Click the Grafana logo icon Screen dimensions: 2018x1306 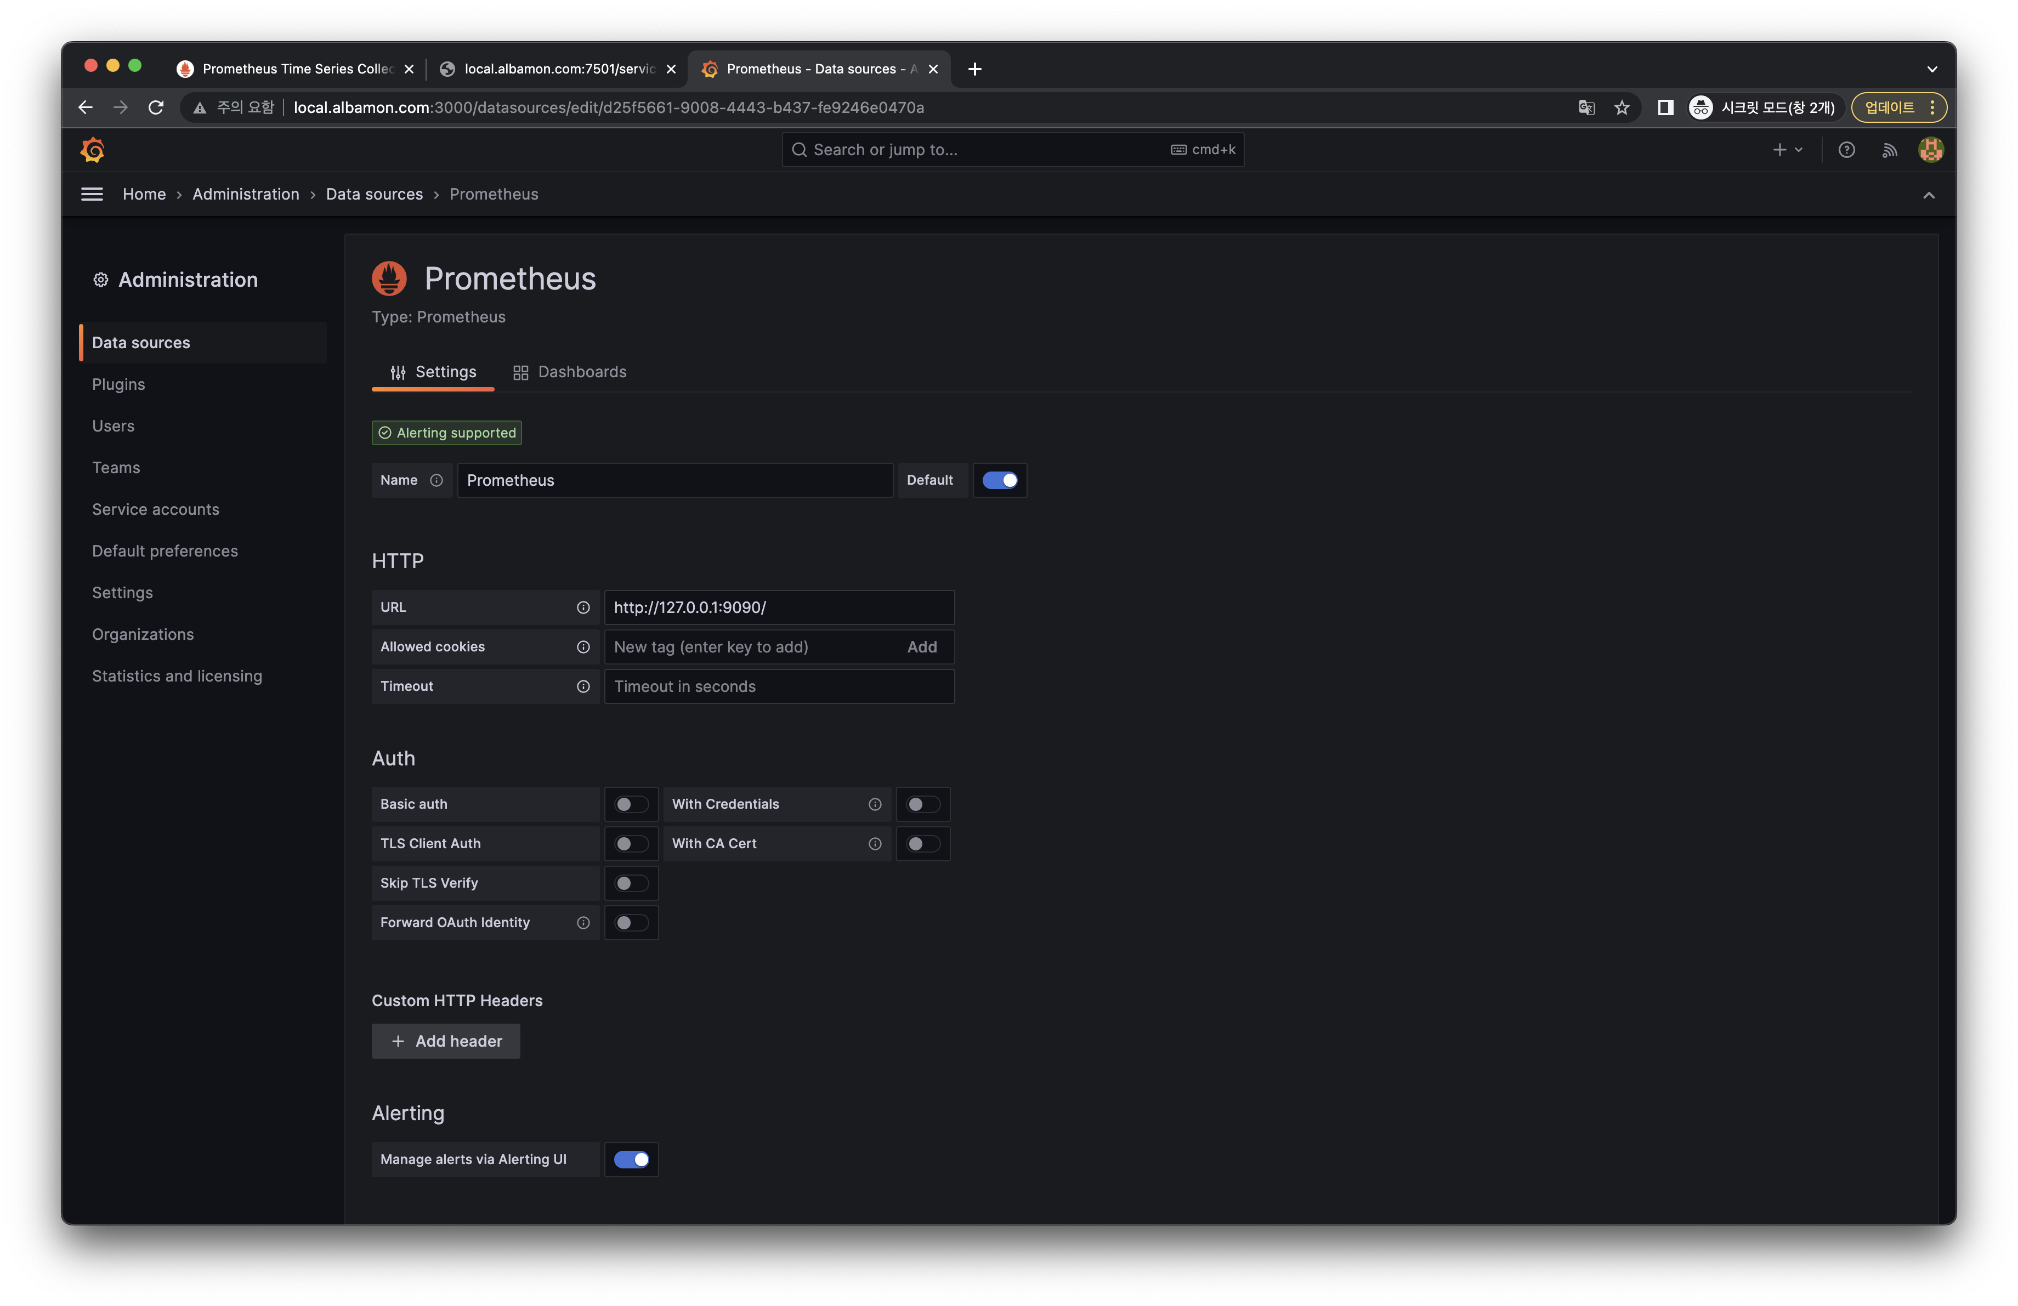pos(93,150)
